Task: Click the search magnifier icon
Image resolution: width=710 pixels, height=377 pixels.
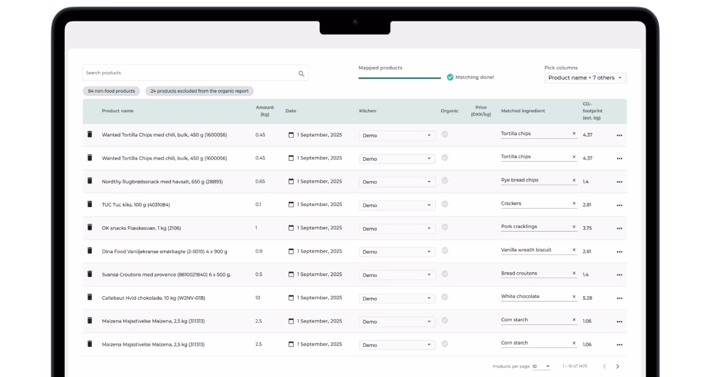Action: pyautogui.click(x=301, y=74)
